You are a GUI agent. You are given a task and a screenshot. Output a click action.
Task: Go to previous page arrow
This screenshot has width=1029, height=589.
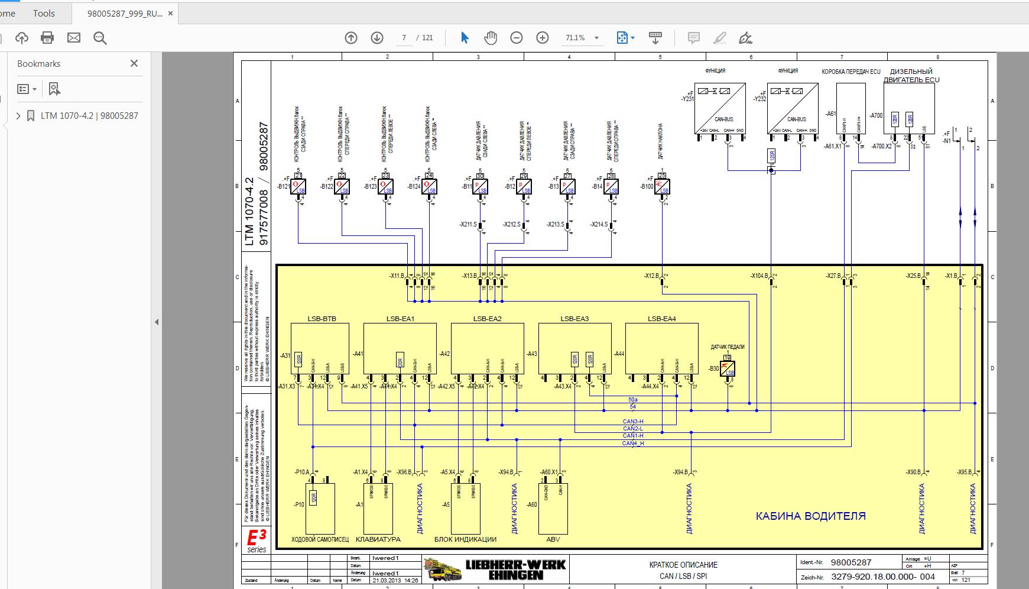[351, 38]
